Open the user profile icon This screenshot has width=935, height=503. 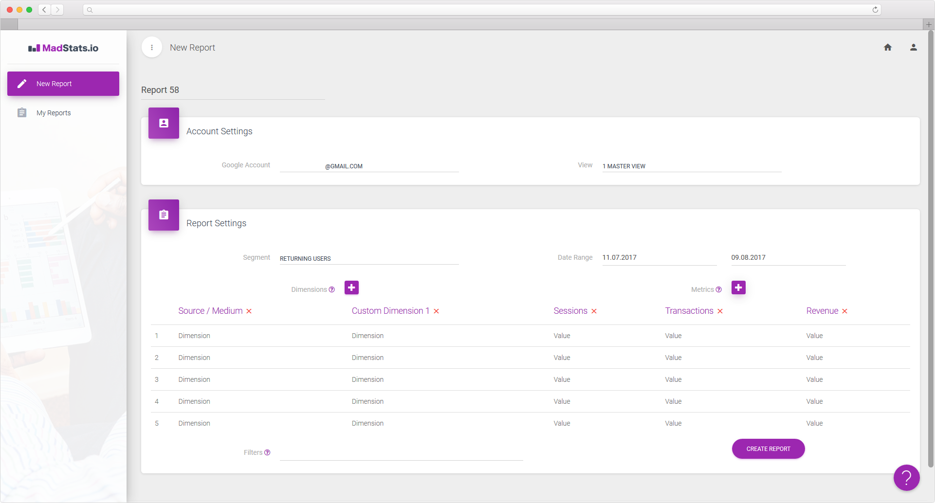tap(914, 47)
